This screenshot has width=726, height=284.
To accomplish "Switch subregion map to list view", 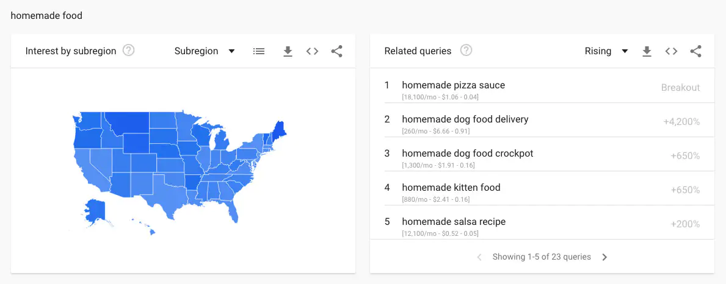I will (x=259, y=51).
